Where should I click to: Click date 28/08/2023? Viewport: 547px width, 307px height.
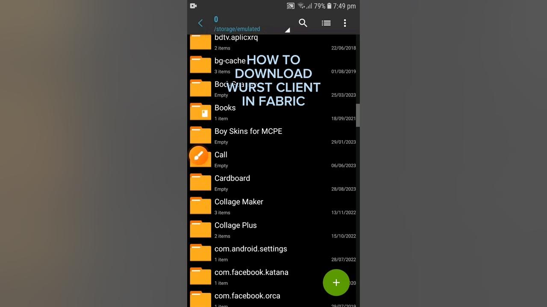(344, 189)
